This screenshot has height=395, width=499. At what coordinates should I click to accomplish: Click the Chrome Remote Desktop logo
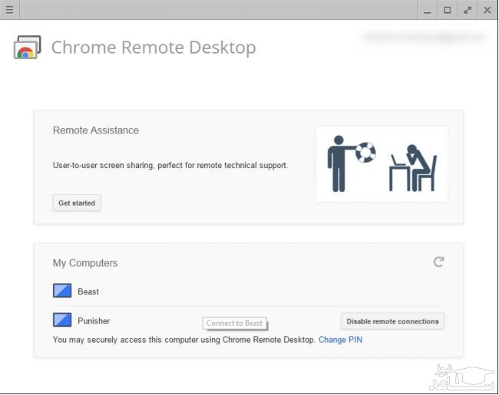[x=27, y=48]
